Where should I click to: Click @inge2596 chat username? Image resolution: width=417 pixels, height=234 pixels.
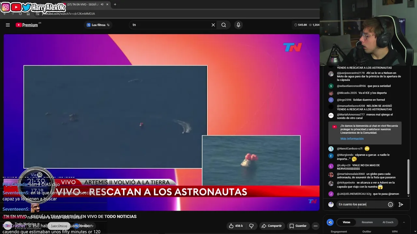tap(344, 100)
